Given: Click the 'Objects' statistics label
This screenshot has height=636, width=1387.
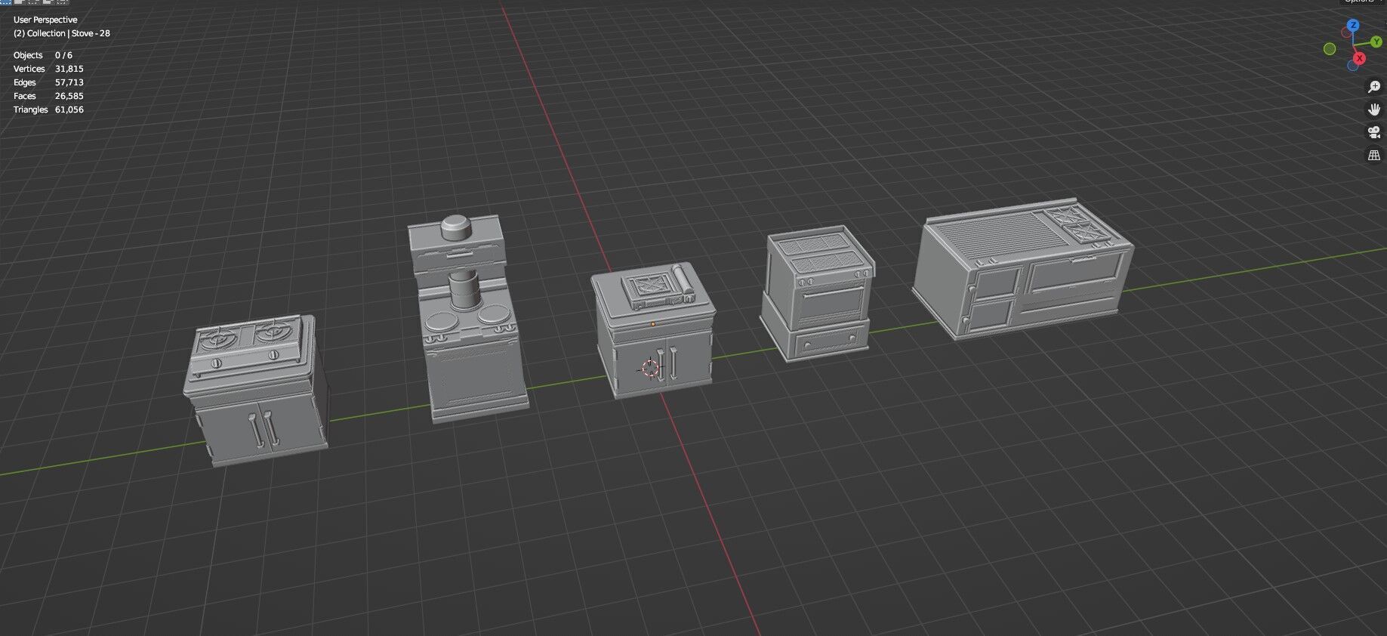Looking at the screenshot, I should (x=28, y=55).
